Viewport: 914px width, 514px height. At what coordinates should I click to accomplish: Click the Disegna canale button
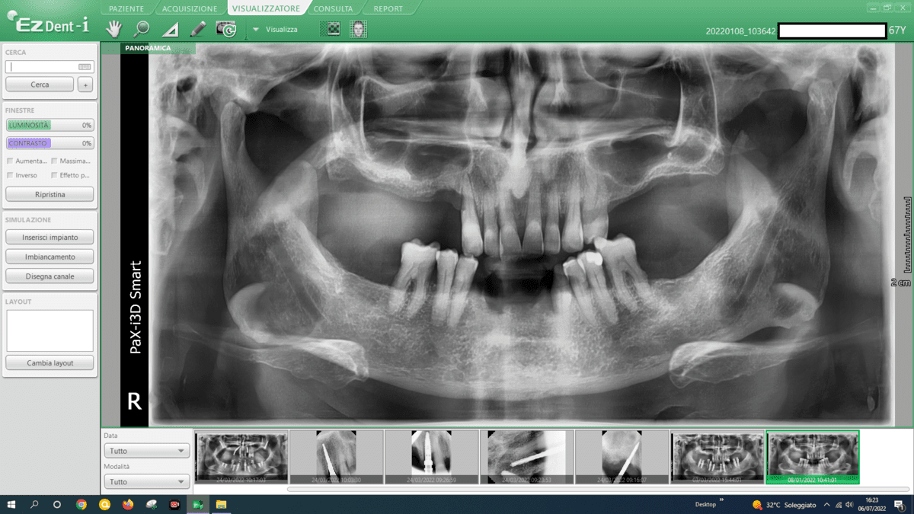click(50, 276)
